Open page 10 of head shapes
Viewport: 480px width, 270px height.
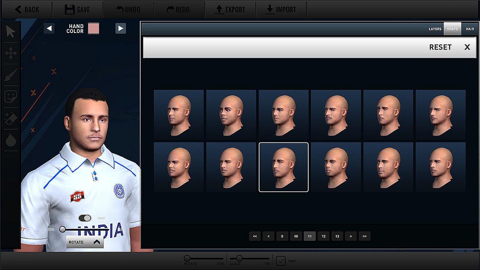(x=296, y=236)
